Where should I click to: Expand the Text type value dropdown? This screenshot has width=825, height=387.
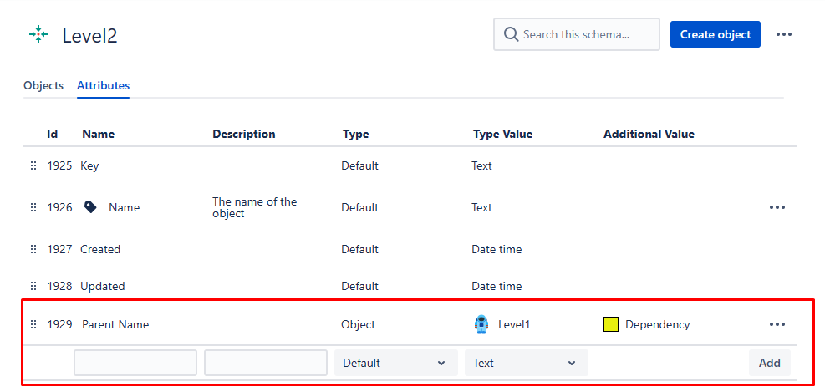click(x=526, y=363)
